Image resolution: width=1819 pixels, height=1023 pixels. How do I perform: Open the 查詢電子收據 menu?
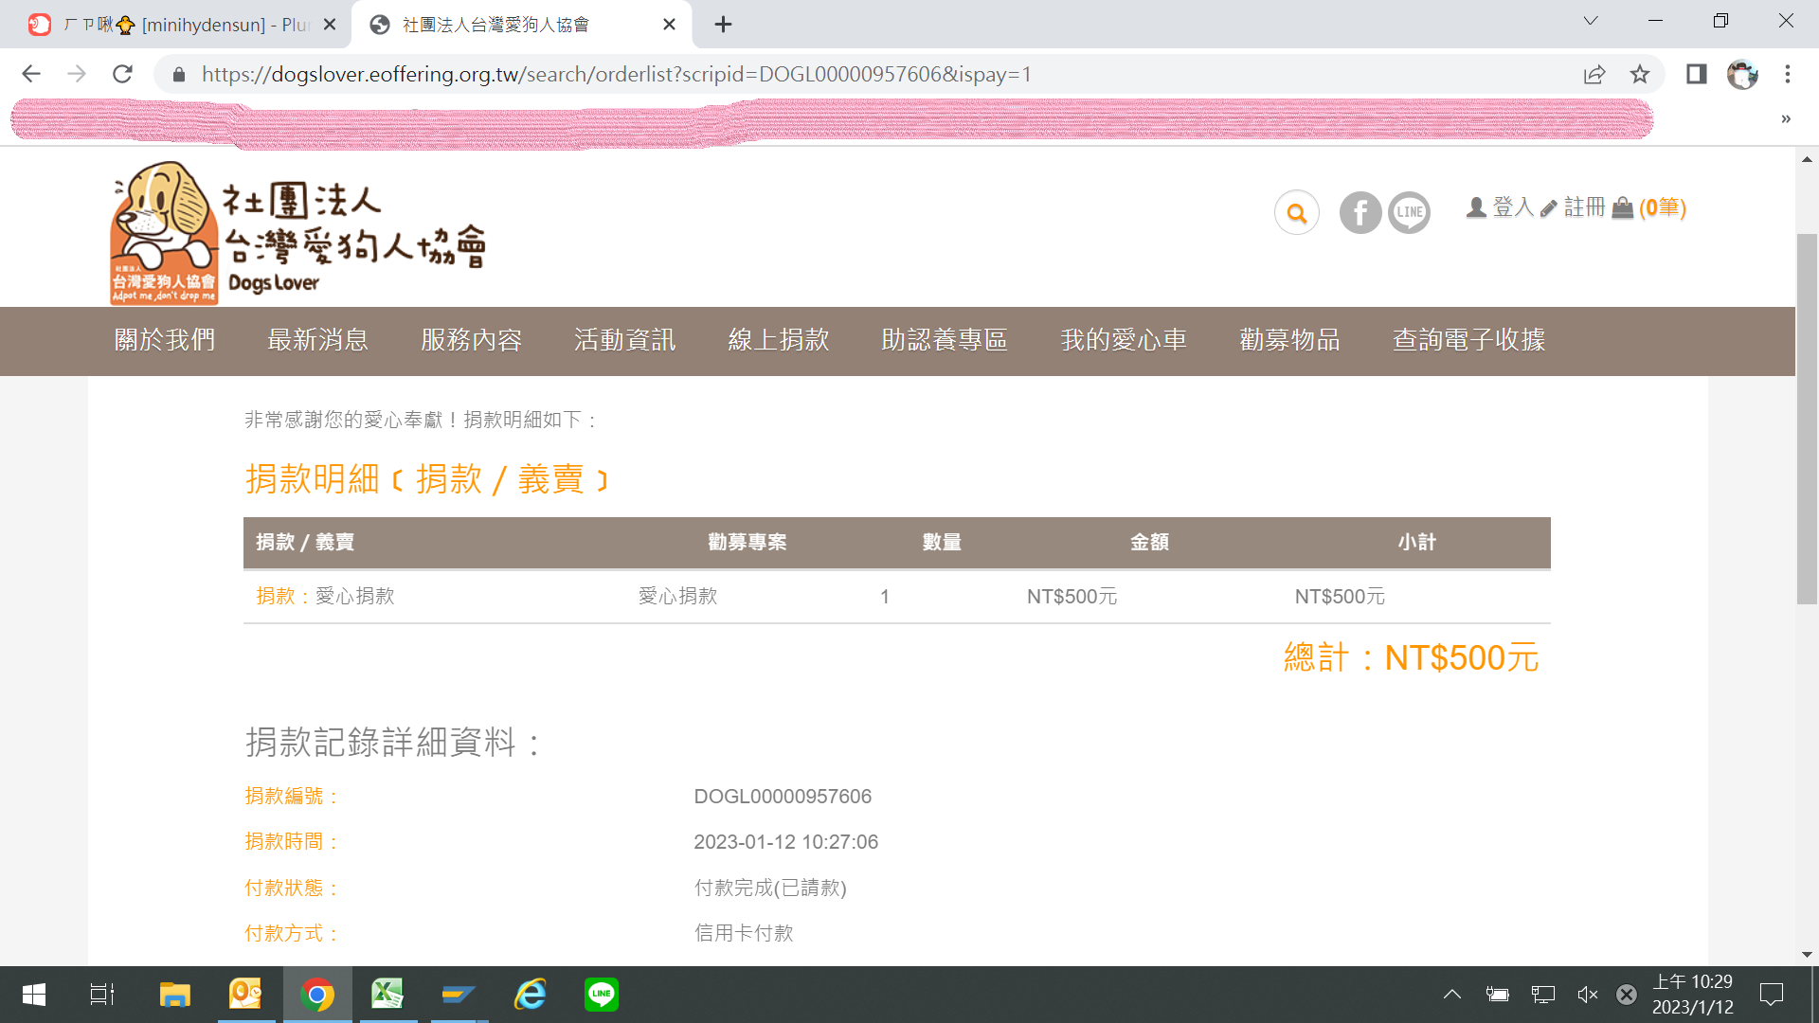[1469, 340]
